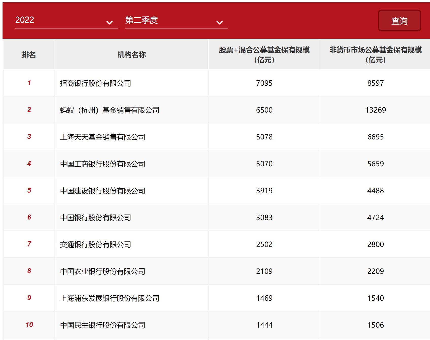Screen dimensions: 430x340
Task: Click value 8597 for 招商银行
Action: 375,83
